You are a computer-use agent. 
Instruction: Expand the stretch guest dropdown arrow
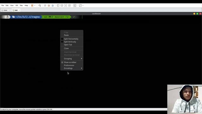pos(83,5)
